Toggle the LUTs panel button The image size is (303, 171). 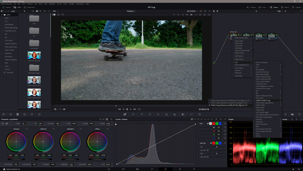(x=17, y=7)
